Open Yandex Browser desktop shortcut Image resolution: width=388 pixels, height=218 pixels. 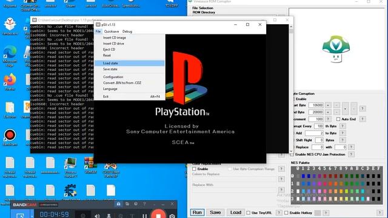pos(10,25)
